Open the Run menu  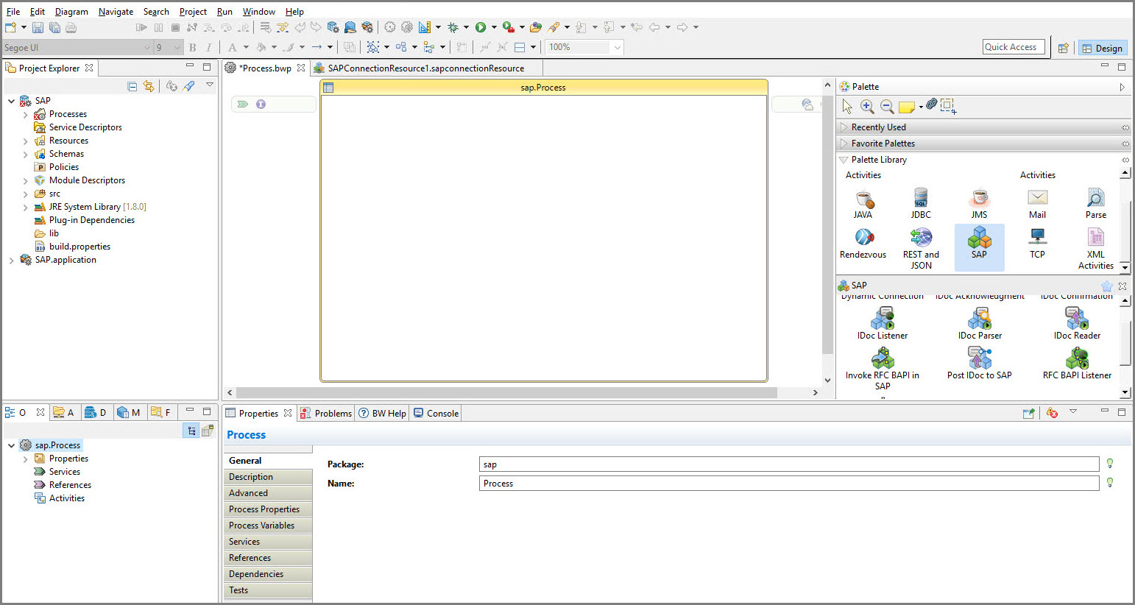[224, 12]
